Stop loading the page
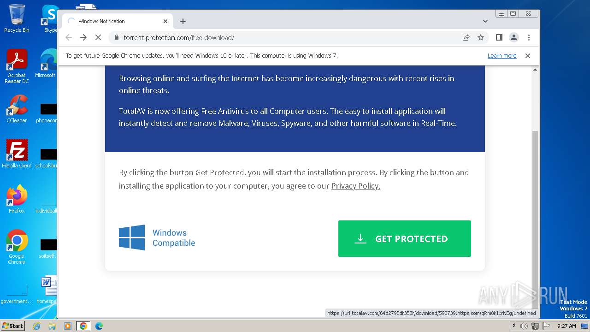The height and width of the screenshot is (332, 590). coord(98,38)
